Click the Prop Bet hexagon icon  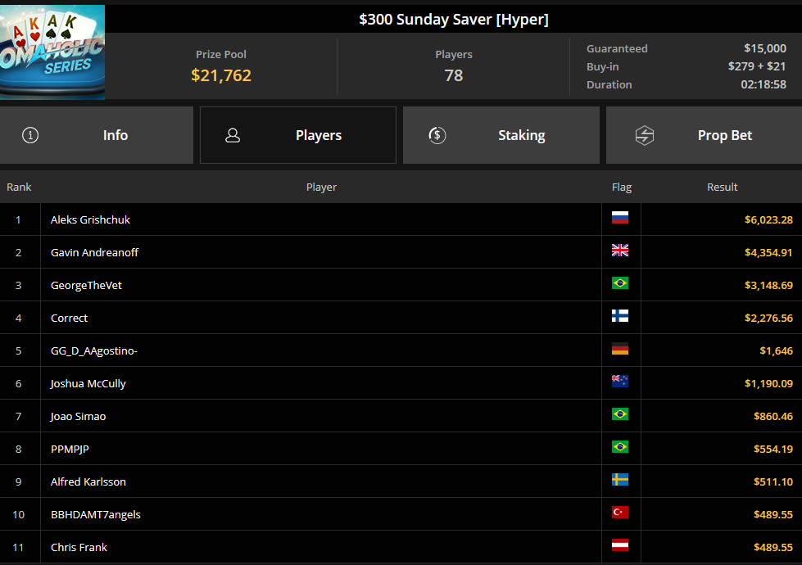tap(645, 135)
